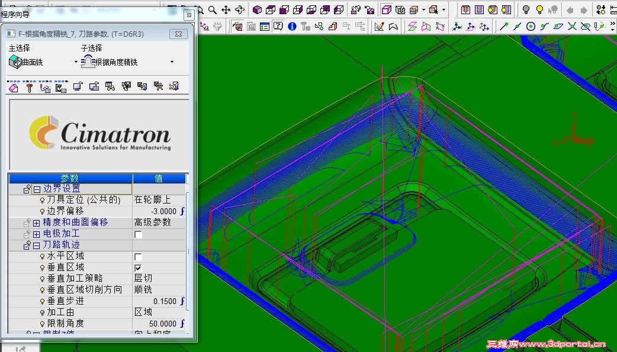Viewport: 617px width, 352px height.
Task: Toggle the light bulb beside 垂直加工策略
Action: click(43, 279)
